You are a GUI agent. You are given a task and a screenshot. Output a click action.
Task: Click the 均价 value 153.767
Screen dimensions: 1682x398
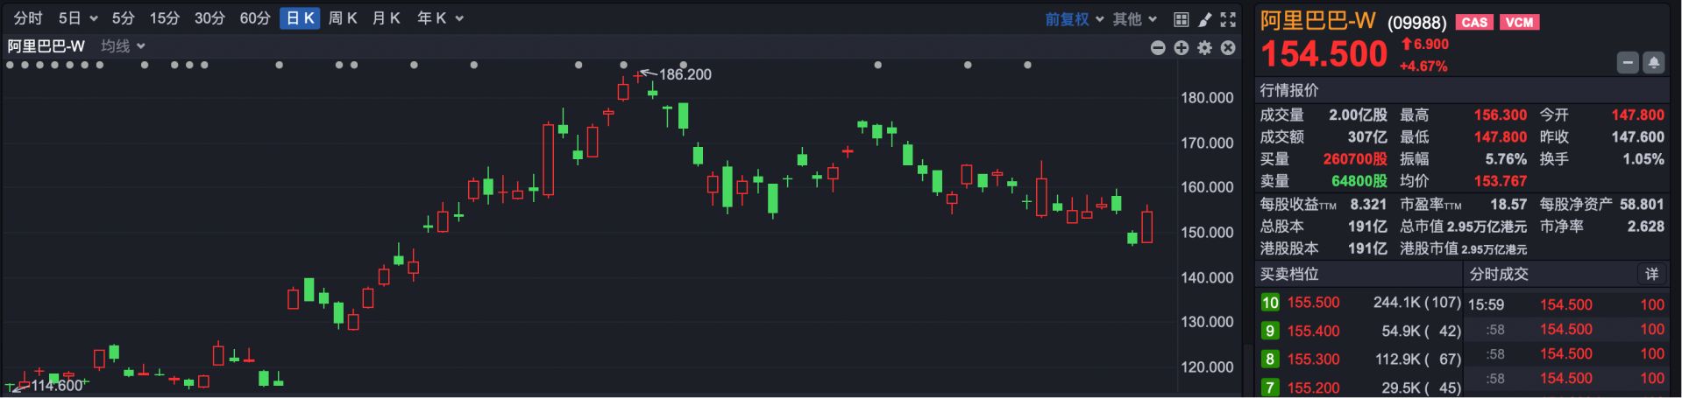coord(1500,181)
